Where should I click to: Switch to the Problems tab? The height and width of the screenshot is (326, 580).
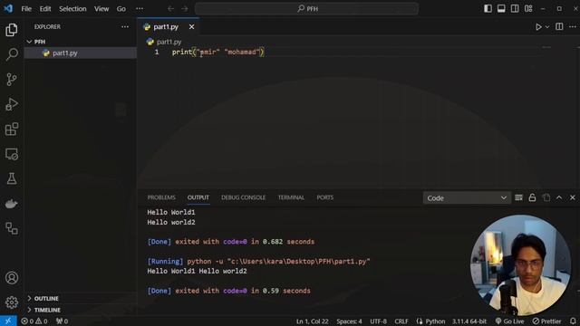pyautogui.click(x=161, y=197)
